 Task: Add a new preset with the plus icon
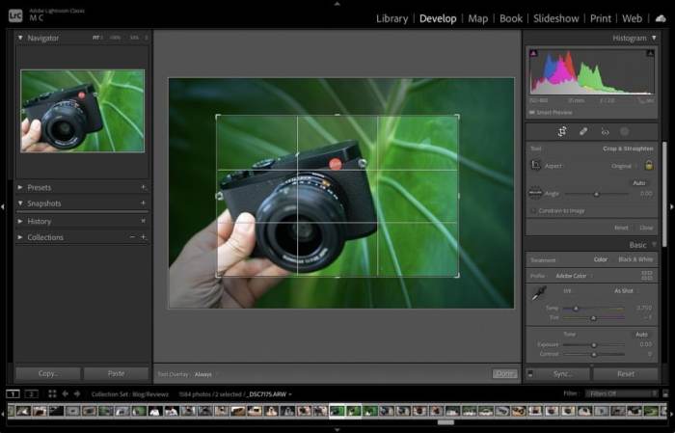pos(144,187)
